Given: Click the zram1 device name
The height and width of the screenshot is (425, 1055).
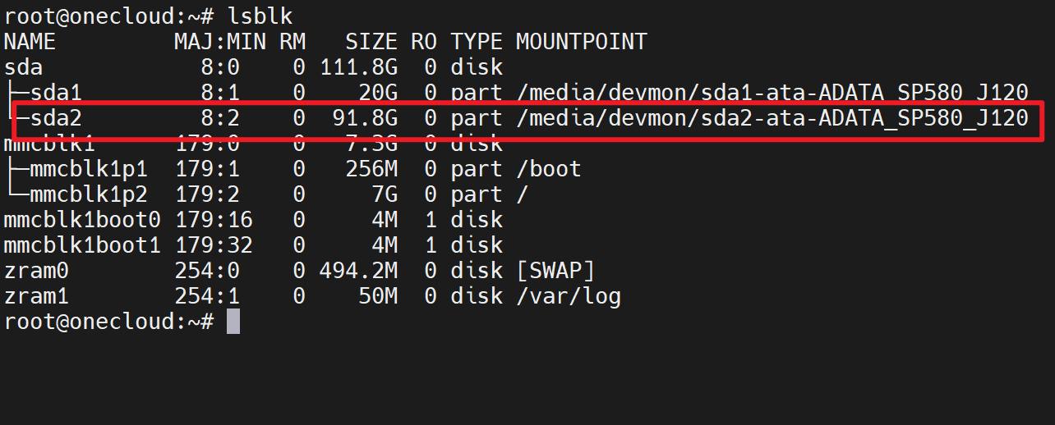Looking at the screenshot, I should coord(36,296).
